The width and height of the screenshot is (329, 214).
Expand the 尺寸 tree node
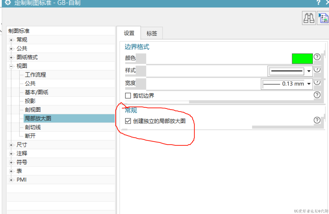tap(11, 145)
